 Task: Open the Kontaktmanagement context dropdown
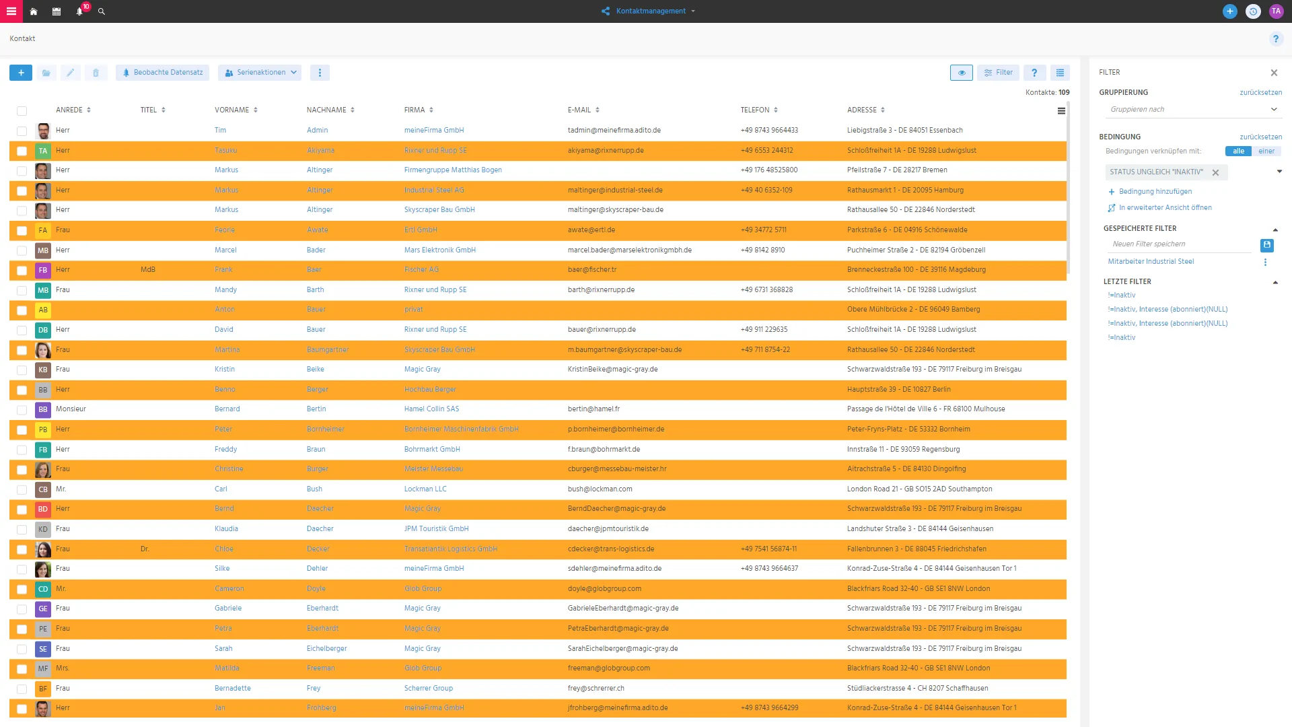(x=650, y=11)
